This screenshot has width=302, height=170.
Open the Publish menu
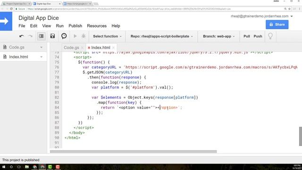75,26
